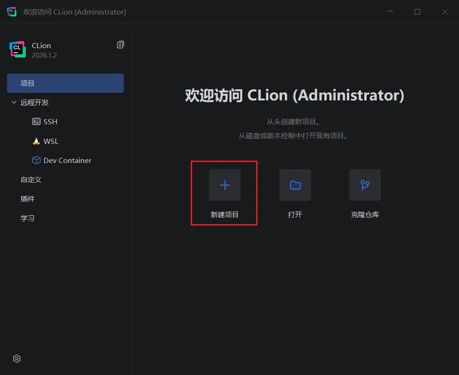
Task: Select the 项目 tab in sidebar
Action: pyautogui.click(x=65, y=83)
